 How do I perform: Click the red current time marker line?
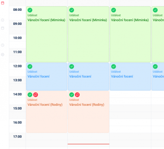tap(89, 144)
